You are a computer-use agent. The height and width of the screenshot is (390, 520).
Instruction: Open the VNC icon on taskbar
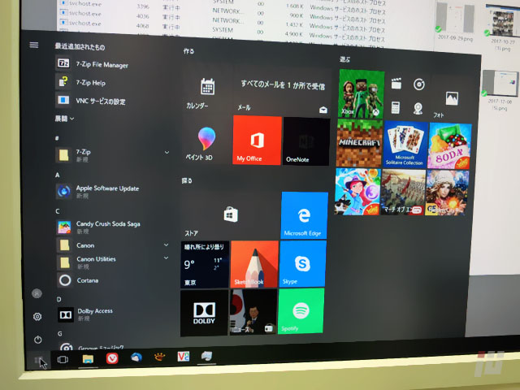tap(184, 357)
